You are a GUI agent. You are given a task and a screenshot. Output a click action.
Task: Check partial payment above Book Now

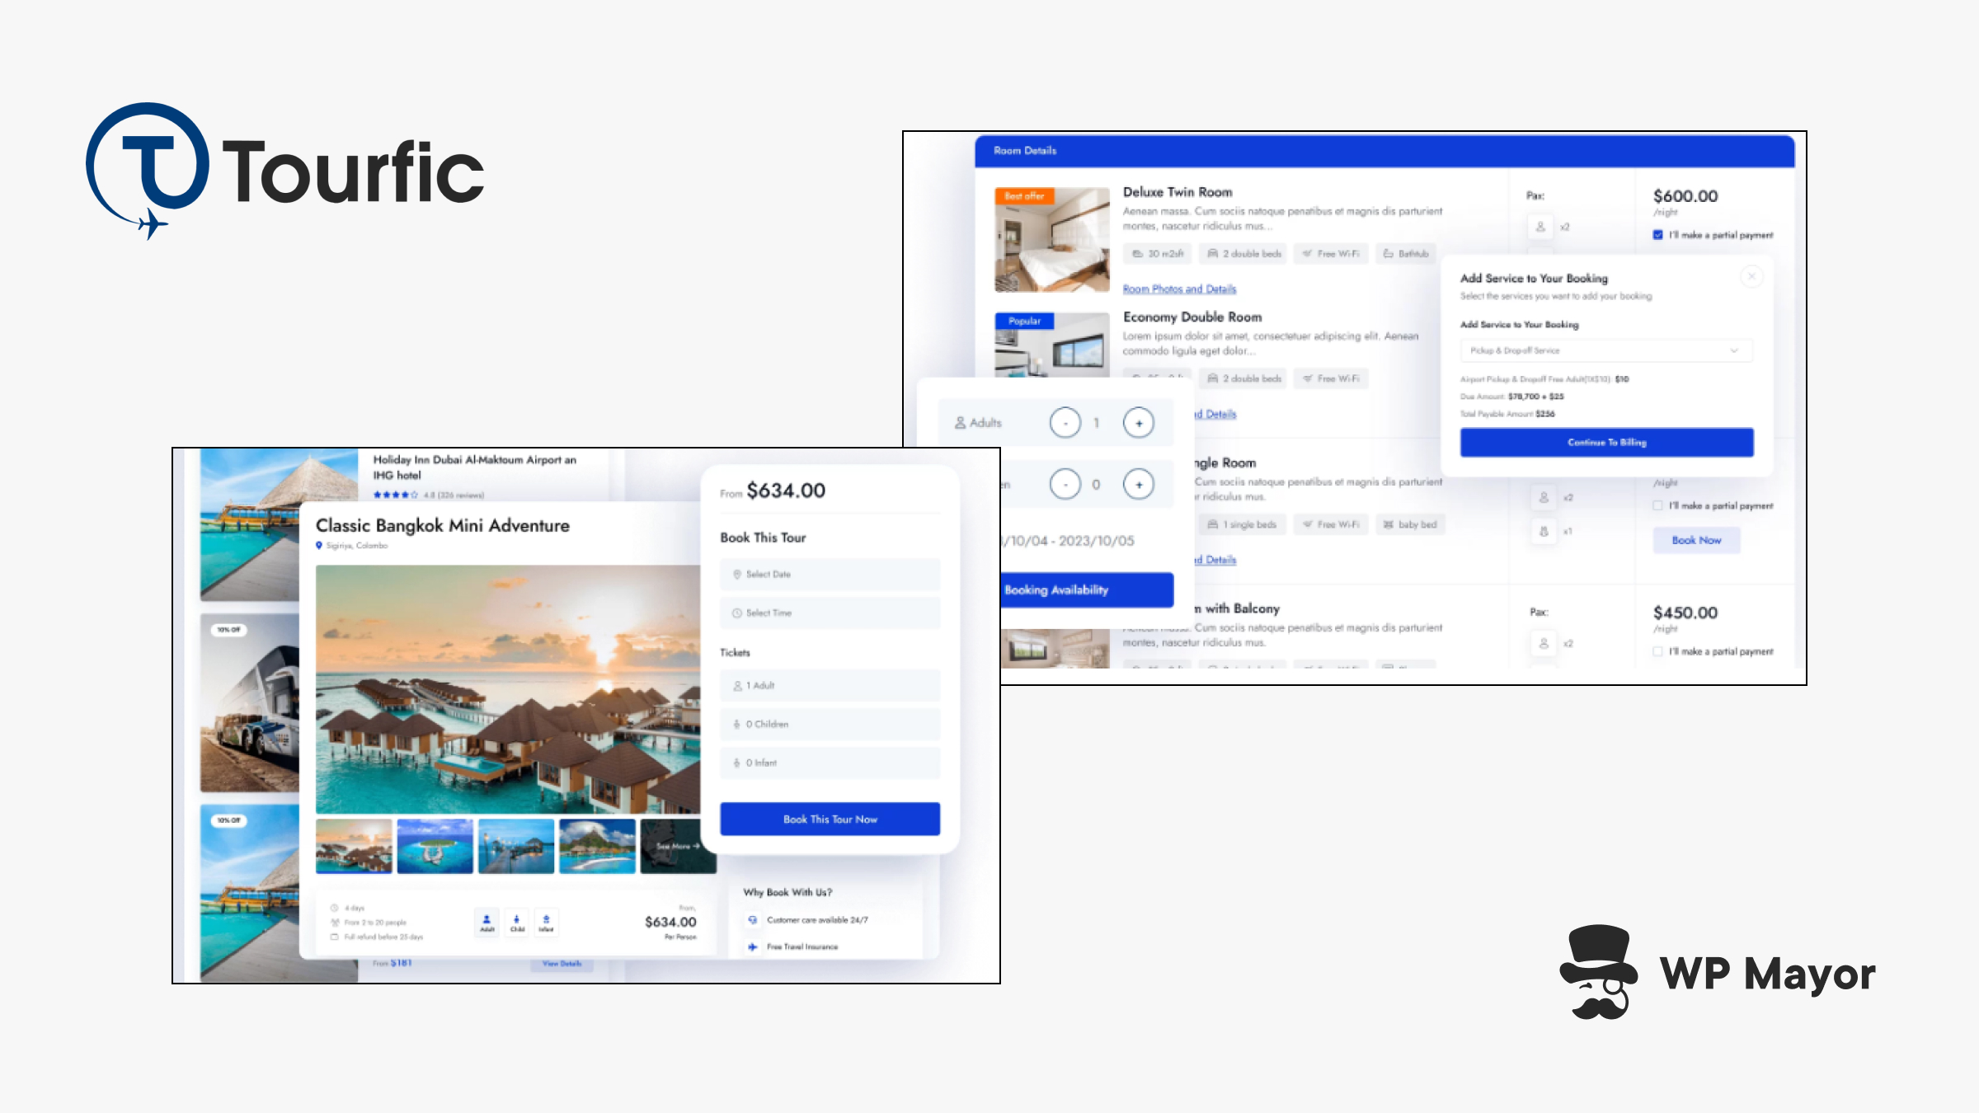[x=1657, y=505]
